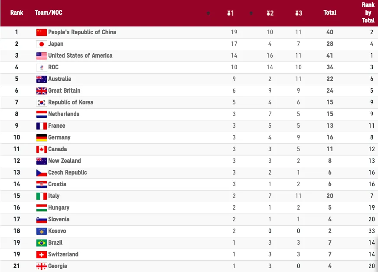Open United States of America team link

[x=80, y=55]
